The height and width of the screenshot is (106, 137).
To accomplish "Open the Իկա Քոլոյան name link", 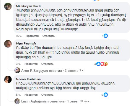I will (26, 44).
